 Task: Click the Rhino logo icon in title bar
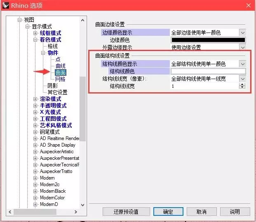[6, 5]
